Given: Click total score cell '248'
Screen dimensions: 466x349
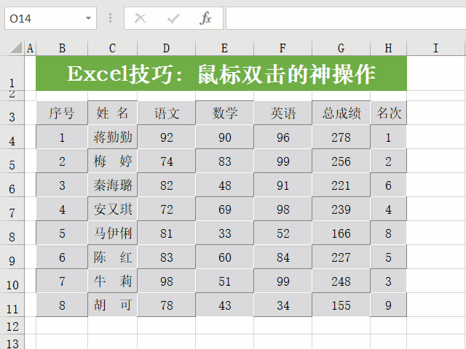Looking at the screenshot, I should pos(341,281).
